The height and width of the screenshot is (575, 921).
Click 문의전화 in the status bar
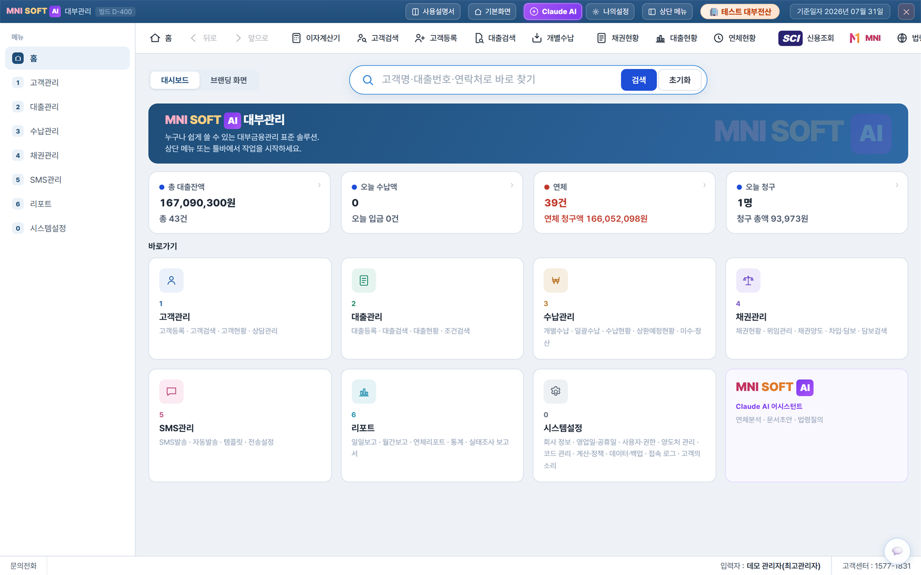(x=24, y=566)
